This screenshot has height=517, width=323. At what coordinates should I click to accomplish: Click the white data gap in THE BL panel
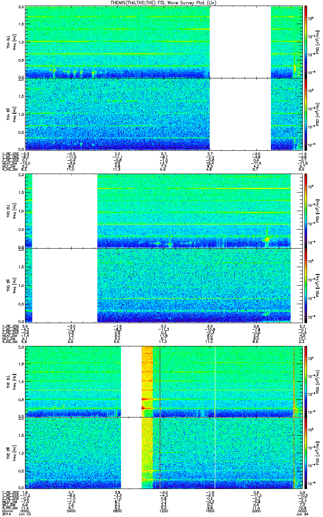tap(131, 381)
